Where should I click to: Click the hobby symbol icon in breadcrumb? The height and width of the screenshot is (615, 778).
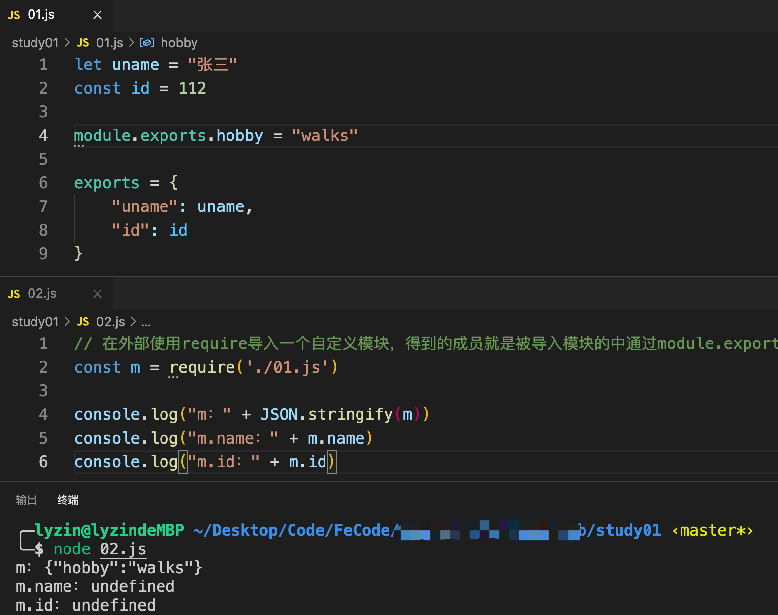(x=147, y=43)
